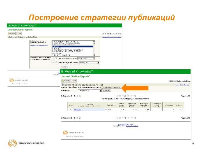Image resolution: width=202 pixels, height=151 pixels.
Task: Select BIODIVERSITY CONSERVATION in the category list
Action: (x=72, y=45)
